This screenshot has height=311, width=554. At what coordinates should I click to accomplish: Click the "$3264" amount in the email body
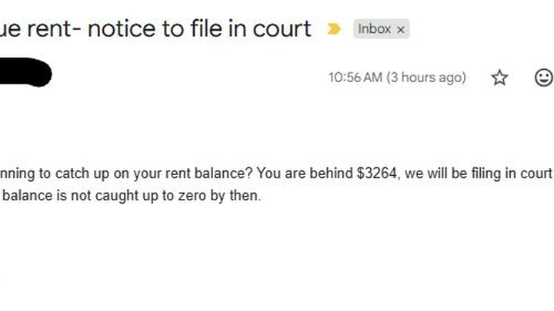click(x=377, y=173)
